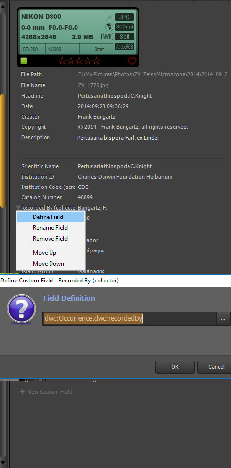Open the browse ellipsis button

[x=223, y=319]
